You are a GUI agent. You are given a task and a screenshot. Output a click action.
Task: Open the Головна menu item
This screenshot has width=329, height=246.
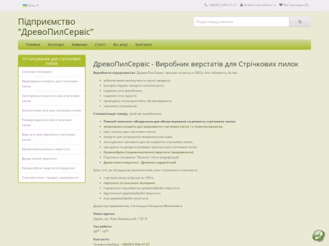tap(33, 44)
